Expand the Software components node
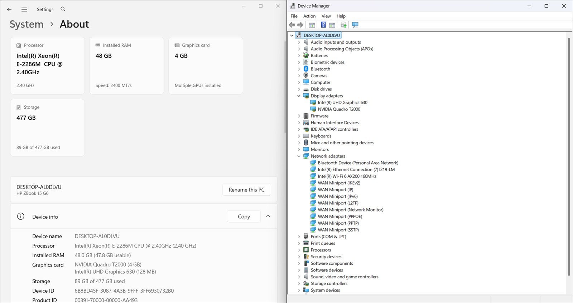The image size is (573, 303). (299, 263)
